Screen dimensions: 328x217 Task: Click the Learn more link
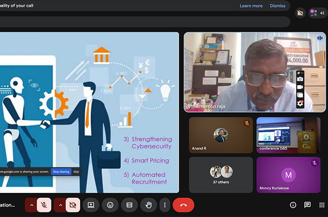click(251, 6)
